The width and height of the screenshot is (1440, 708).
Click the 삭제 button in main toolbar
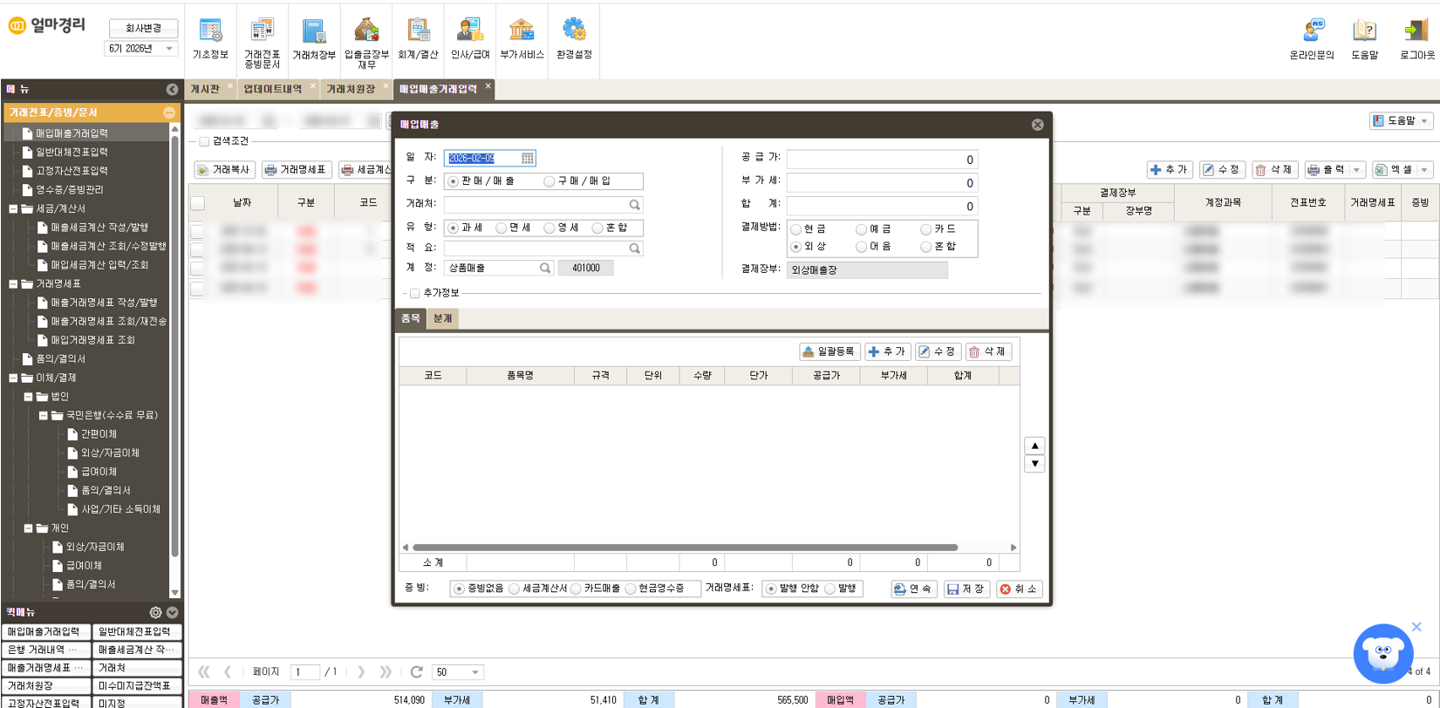[1274, 170]
